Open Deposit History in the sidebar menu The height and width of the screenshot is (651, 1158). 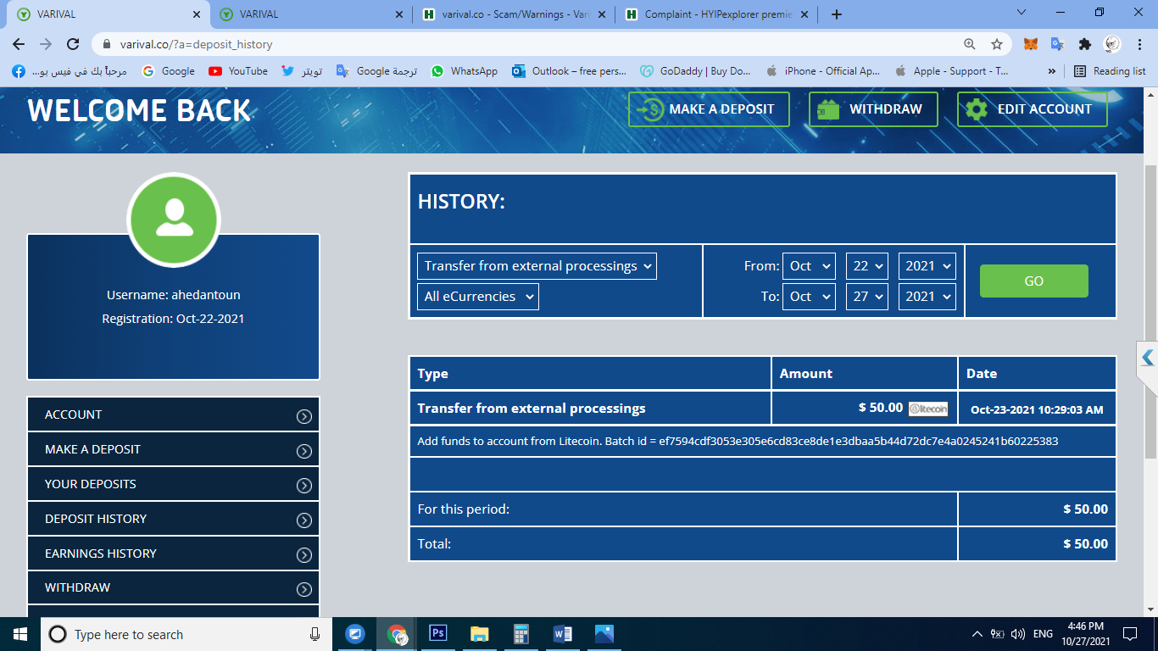pos(173,519)
